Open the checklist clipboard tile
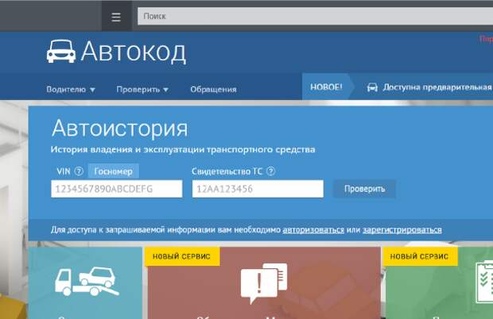The width and height of the screenshot is (493, 319). tap(439, 282)
